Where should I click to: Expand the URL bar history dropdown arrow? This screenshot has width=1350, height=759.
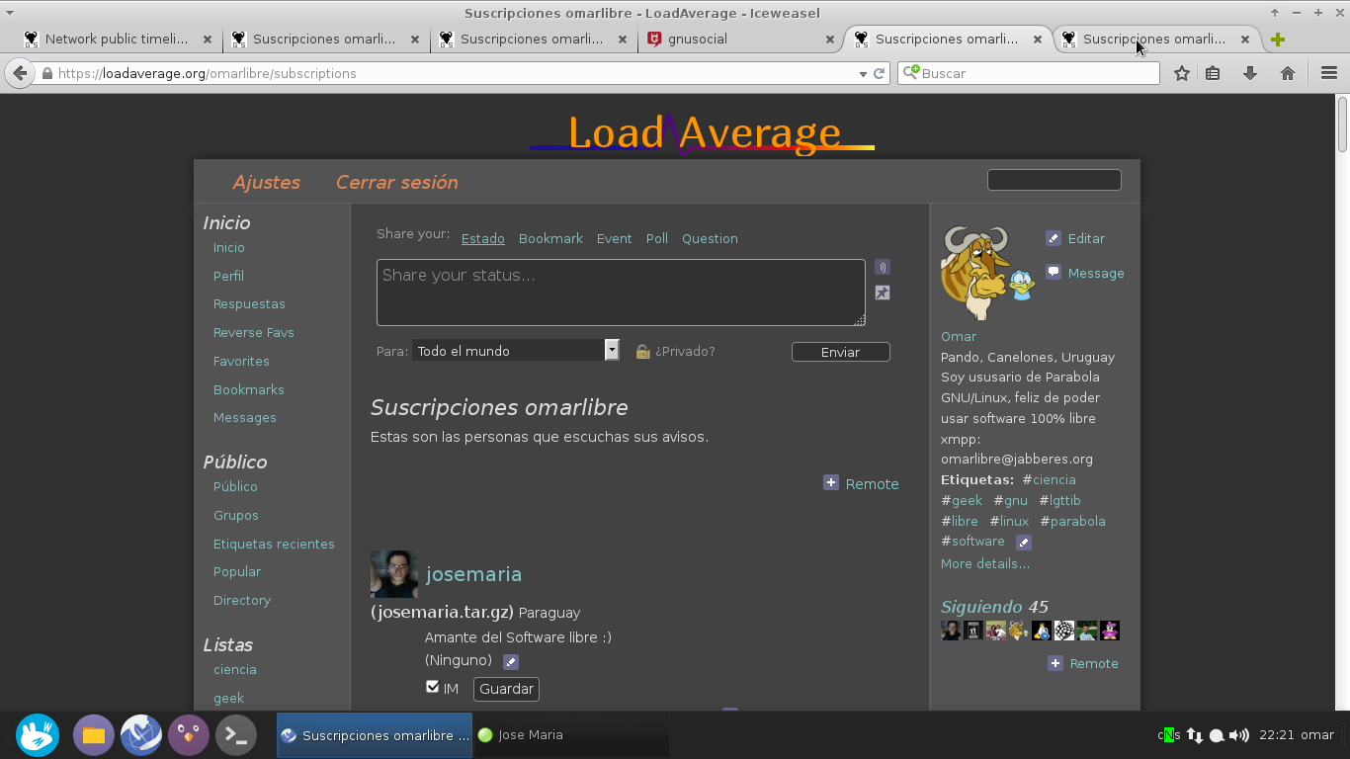coord(863,73)
